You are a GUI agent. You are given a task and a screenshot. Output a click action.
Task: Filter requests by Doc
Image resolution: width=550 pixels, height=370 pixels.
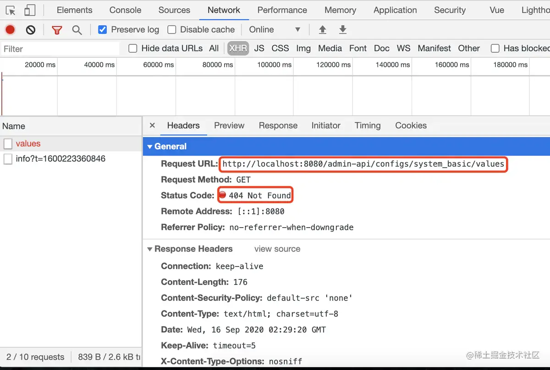(x=382, y=49)
